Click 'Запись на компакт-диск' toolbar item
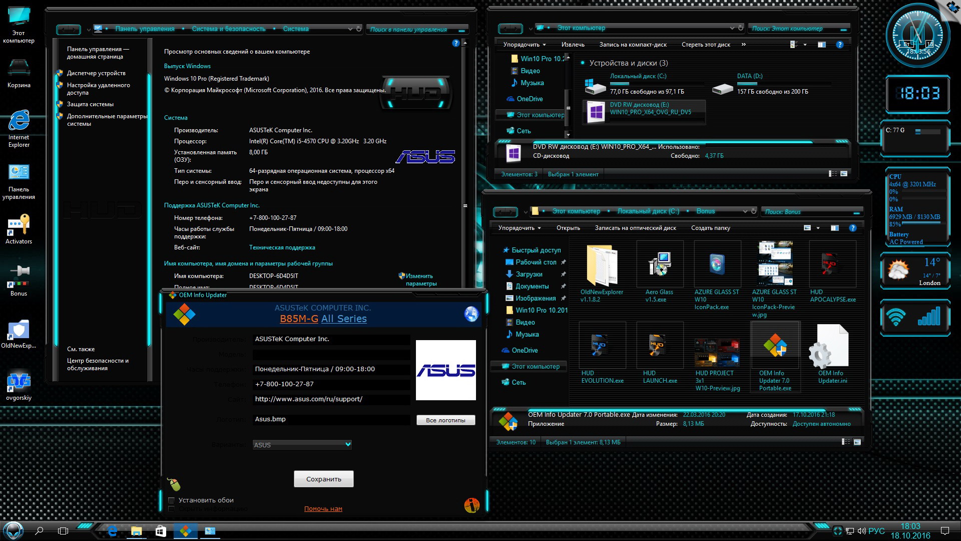Image resolution: width=961 pixels, height=541 pixels. 633,45
